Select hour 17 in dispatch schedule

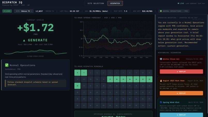pyautogui.click(x=110, y=79)
